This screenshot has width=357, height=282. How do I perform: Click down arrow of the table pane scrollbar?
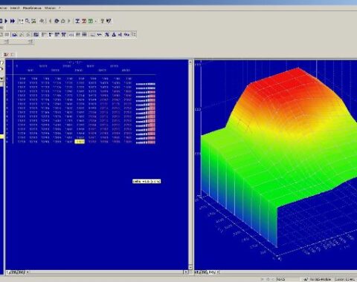pyautogui.click(x=190, y=267)
